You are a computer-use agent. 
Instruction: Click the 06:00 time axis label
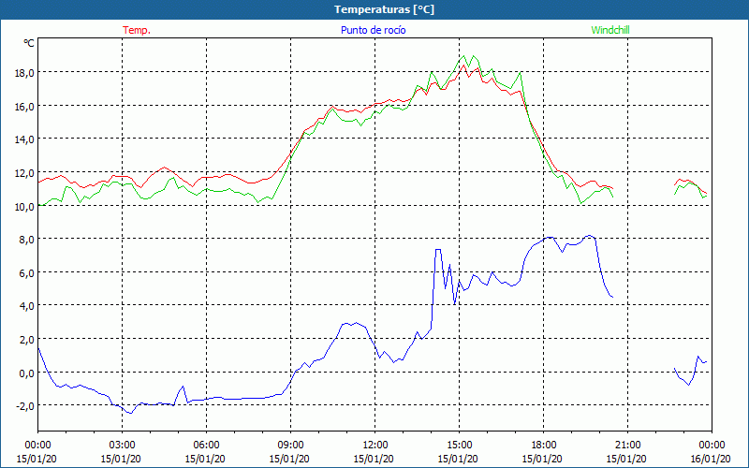click(206, 446)
